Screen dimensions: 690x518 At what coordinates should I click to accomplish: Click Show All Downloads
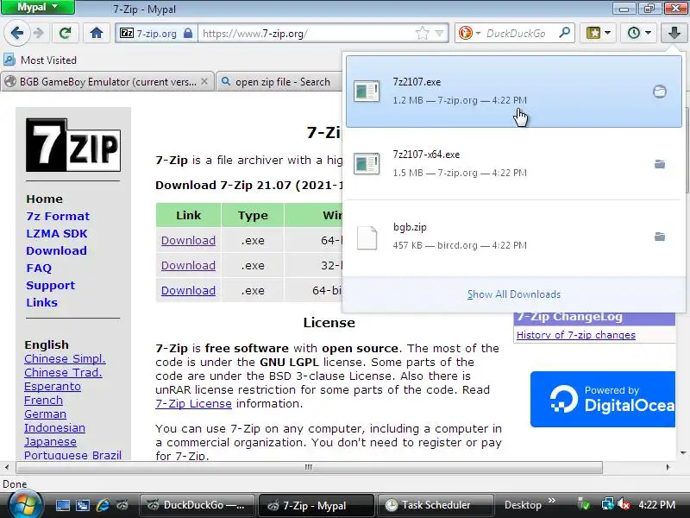coord(514,294)
